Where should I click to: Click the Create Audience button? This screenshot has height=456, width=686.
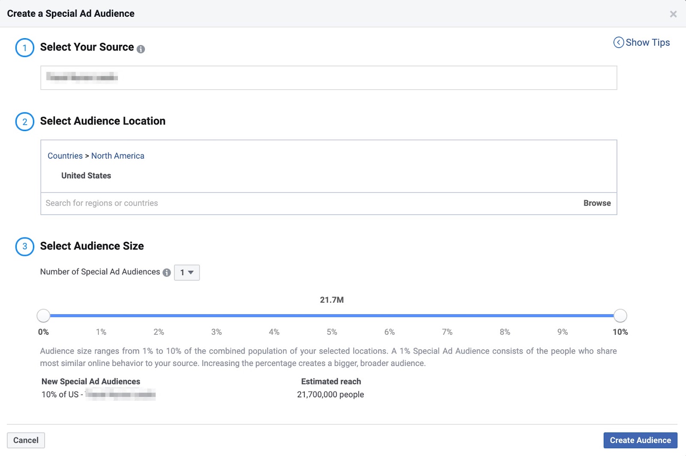tap(640, 440)
